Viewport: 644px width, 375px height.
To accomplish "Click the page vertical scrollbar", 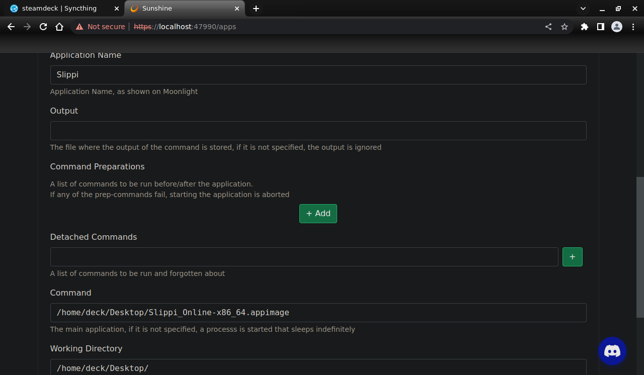I will tap(640, 247).
